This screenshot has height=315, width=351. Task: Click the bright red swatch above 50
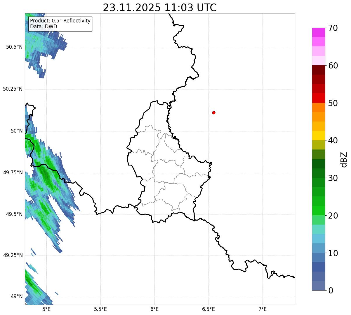click(318, 98)
